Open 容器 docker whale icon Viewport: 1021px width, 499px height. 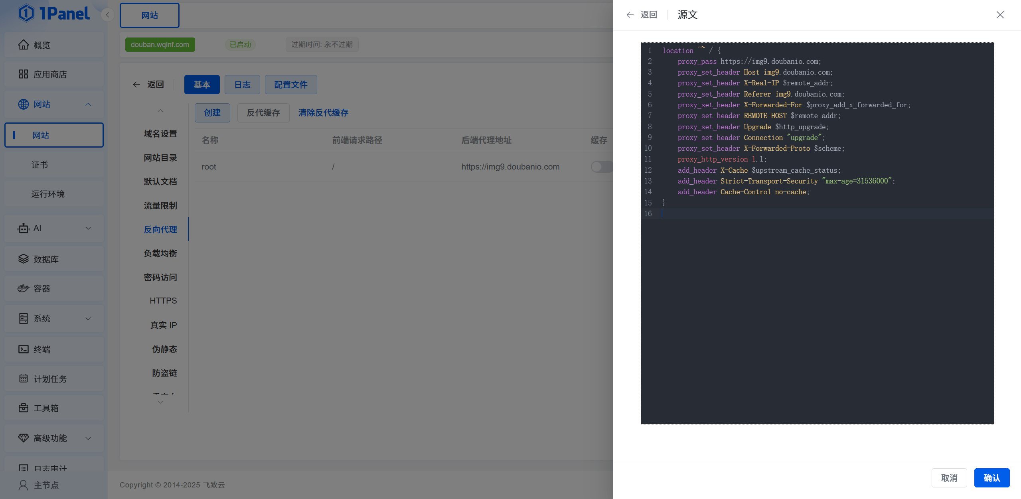pos(24,288)
